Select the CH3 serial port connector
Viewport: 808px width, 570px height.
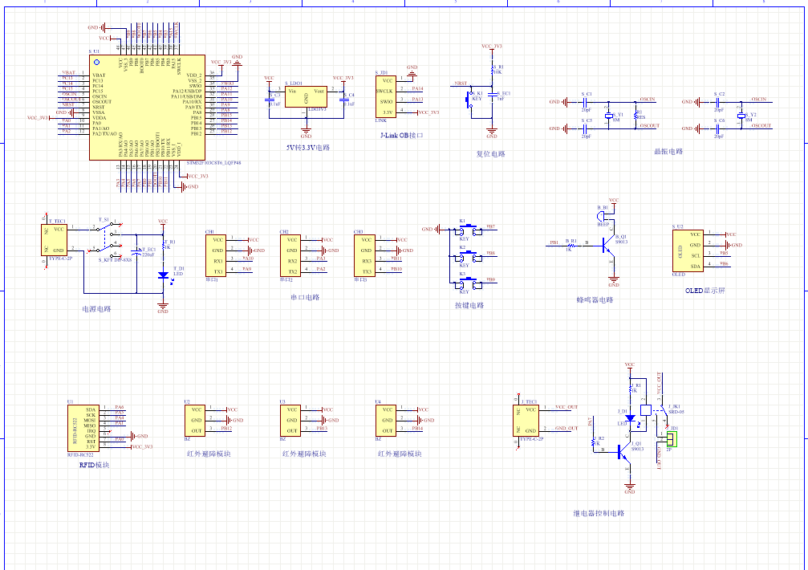pyautogui.click(x=365, y=255)
